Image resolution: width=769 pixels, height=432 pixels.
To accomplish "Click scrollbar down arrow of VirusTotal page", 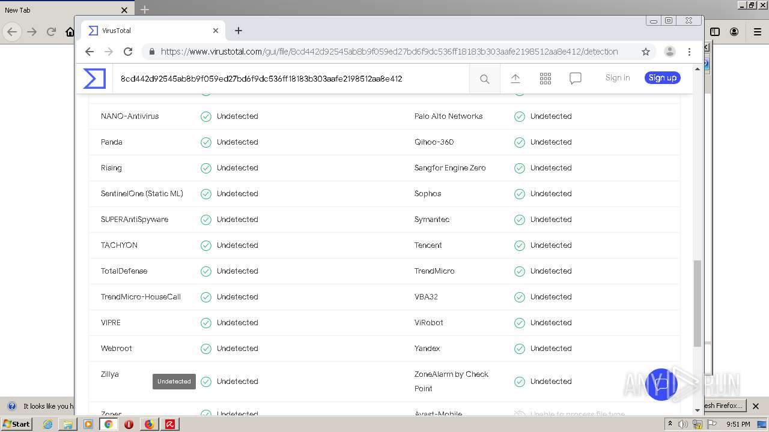I will pos(698,410).
